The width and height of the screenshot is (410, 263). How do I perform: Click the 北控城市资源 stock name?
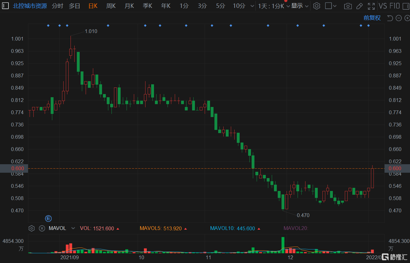pos(30,6)
